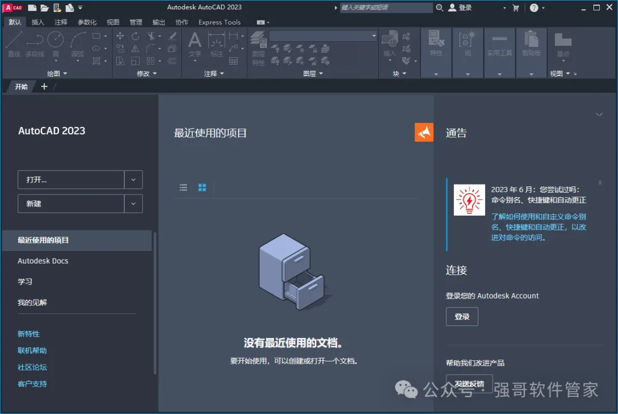Viewport: 618px width, 414px height.
Task: Open the Parametric (参数化) ribbon tab
Action: click(87, 22)
